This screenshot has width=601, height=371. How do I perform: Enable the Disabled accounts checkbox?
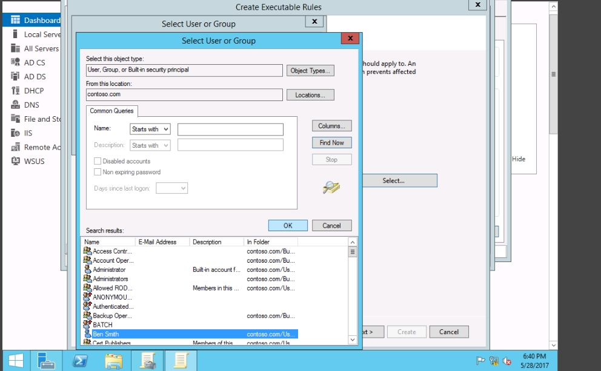[98, 162]
